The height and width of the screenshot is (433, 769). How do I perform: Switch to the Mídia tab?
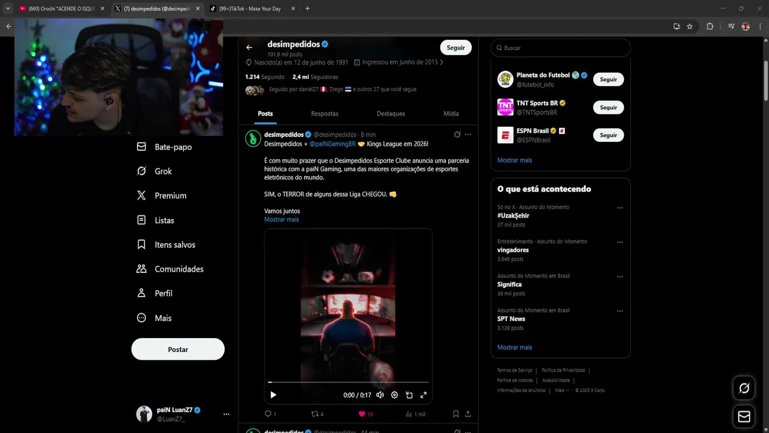[451, 114]
